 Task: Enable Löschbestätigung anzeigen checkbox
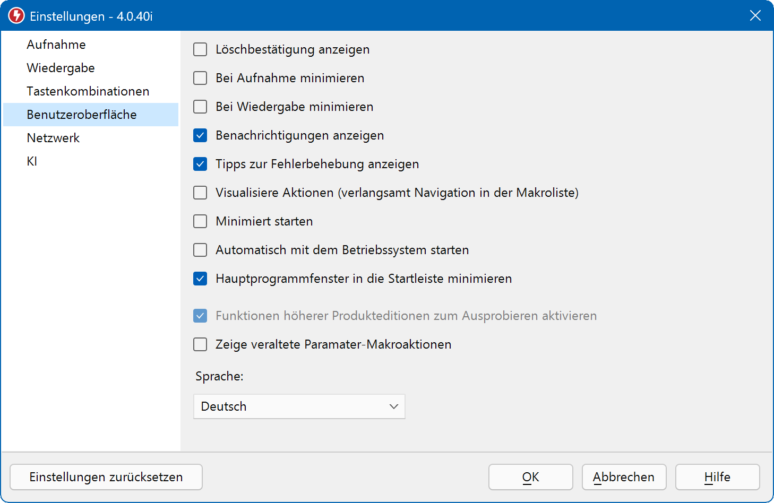[x=200, y=49]
